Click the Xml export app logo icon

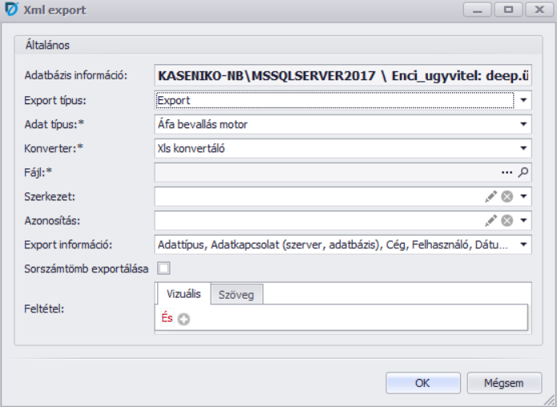[x=12, y=10]
